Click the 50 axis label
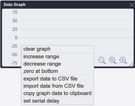Screen dimensions: 135x106 click(15, 21)
